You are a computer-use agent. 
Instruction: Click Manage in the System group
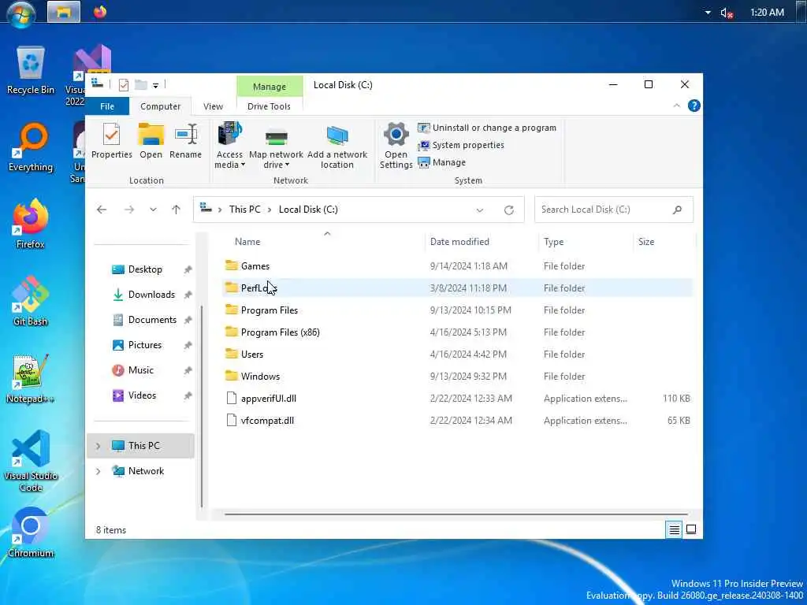click(x=442, y=162)
